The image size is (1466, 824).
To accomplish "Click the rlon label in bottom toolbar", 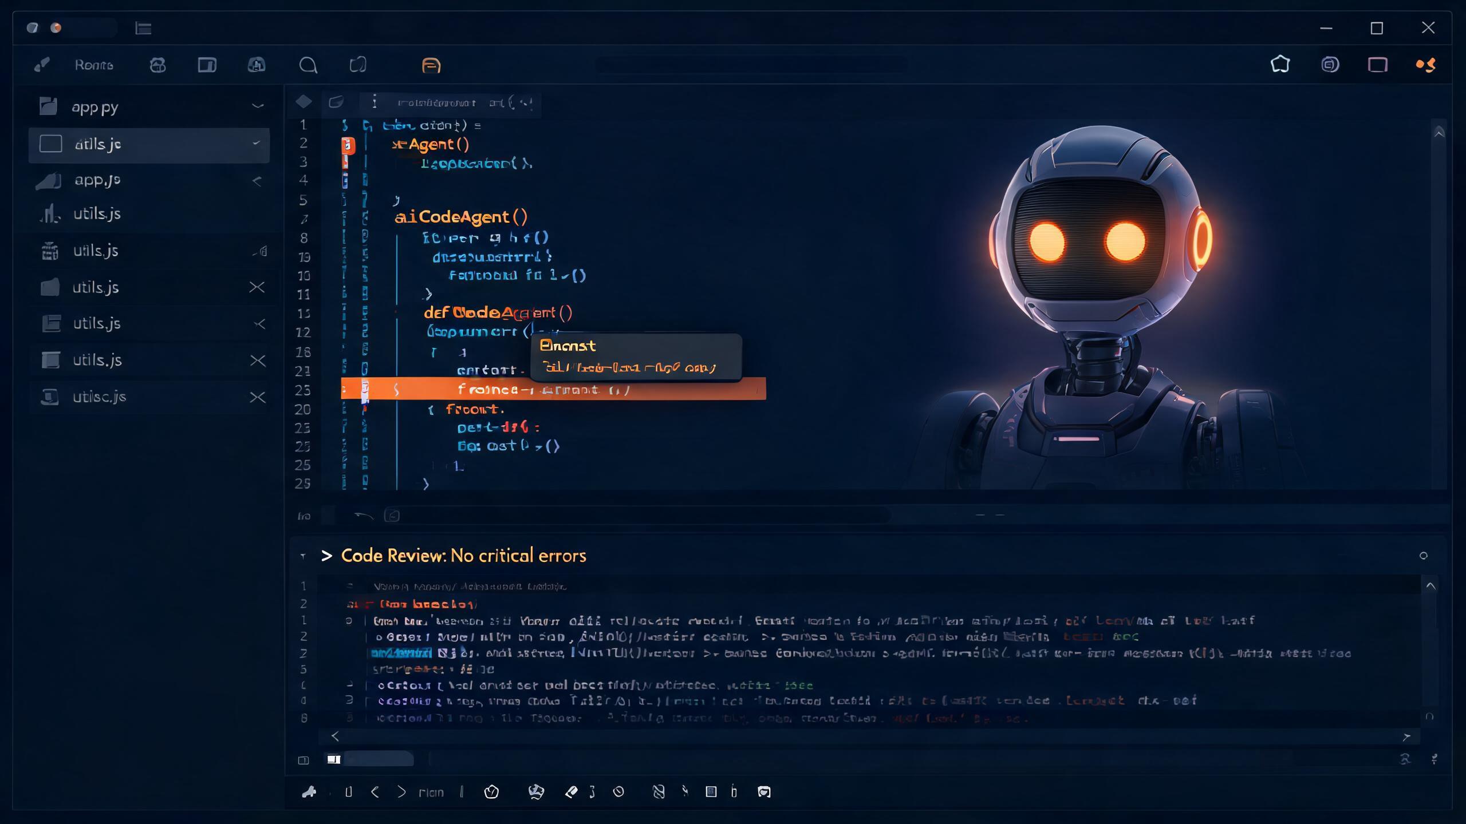I will (431, 793).
